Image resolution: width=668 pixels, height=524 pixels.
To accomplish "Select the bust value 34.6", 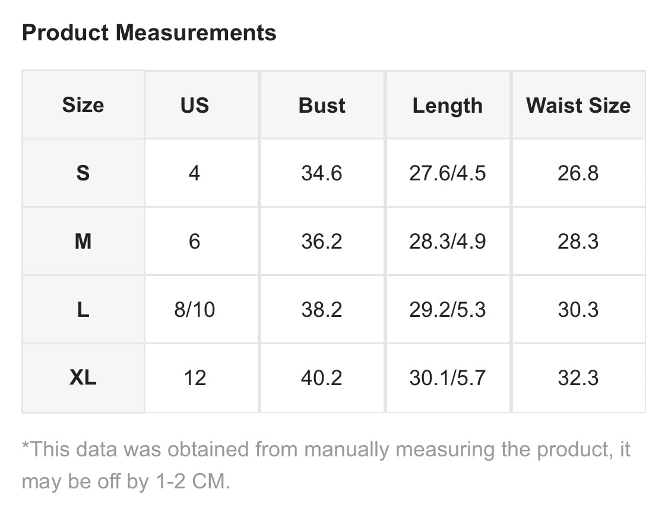I will click(x=322, y=173).
